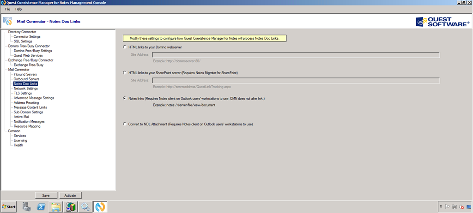Click the network server computer taskbar icon
This screenshot has width=473, height=213.
[71, 207]
